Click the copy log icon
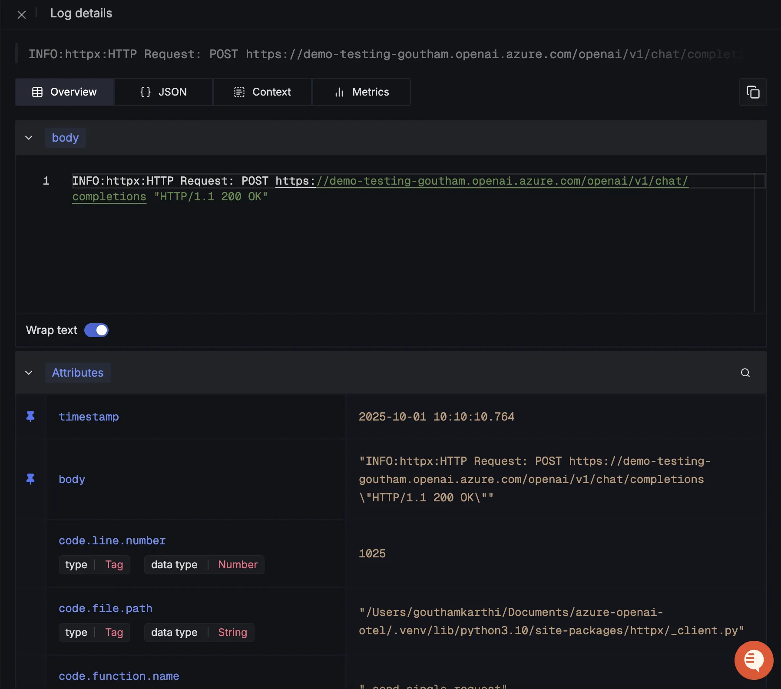The height and width of the screenshot is (689, 781). [x=753, y=92]
